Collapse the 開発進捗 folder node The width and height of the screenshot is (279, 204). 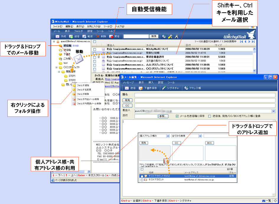(x=59, y=72)
